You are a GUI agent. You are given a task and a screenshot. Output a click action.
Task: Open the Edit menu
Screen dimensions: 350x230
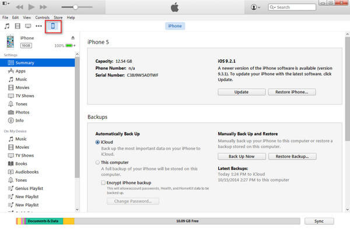(15, 17)
